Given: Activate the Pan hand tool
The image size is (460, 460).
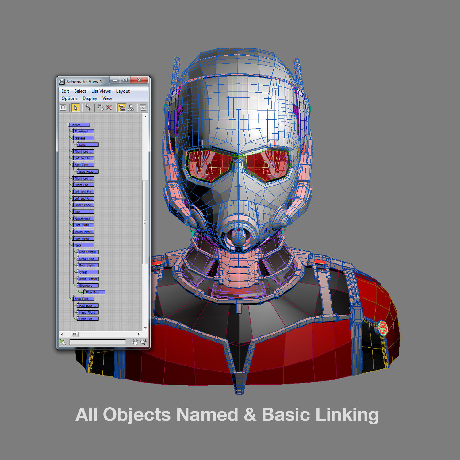Looking at the screenshot, I should pos(135,342).
